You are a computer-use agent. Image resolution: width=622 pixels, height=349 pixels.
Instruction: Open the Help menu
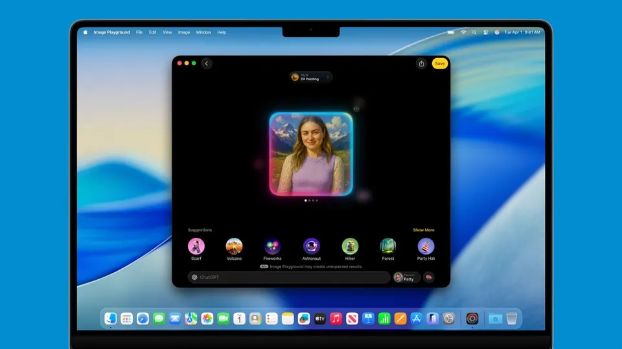(x=222, y=32)
